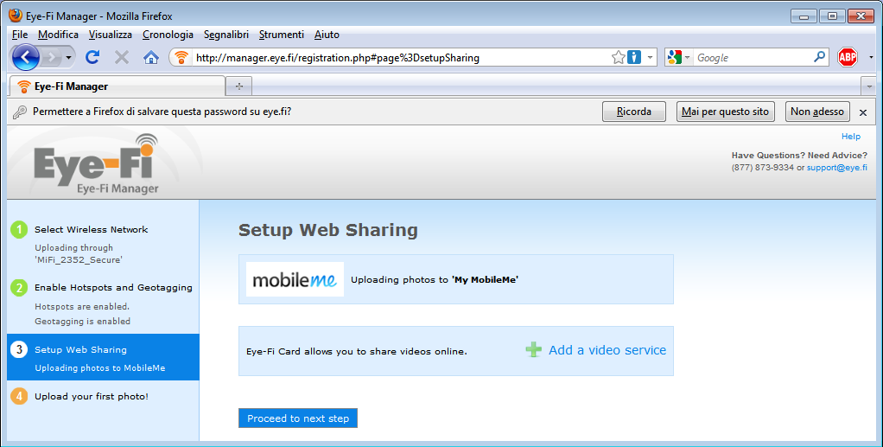The height and width of the screenshot is (447, 883).
Task: Click 'Geotagging is enabled' status text
Action: point(82,322)
